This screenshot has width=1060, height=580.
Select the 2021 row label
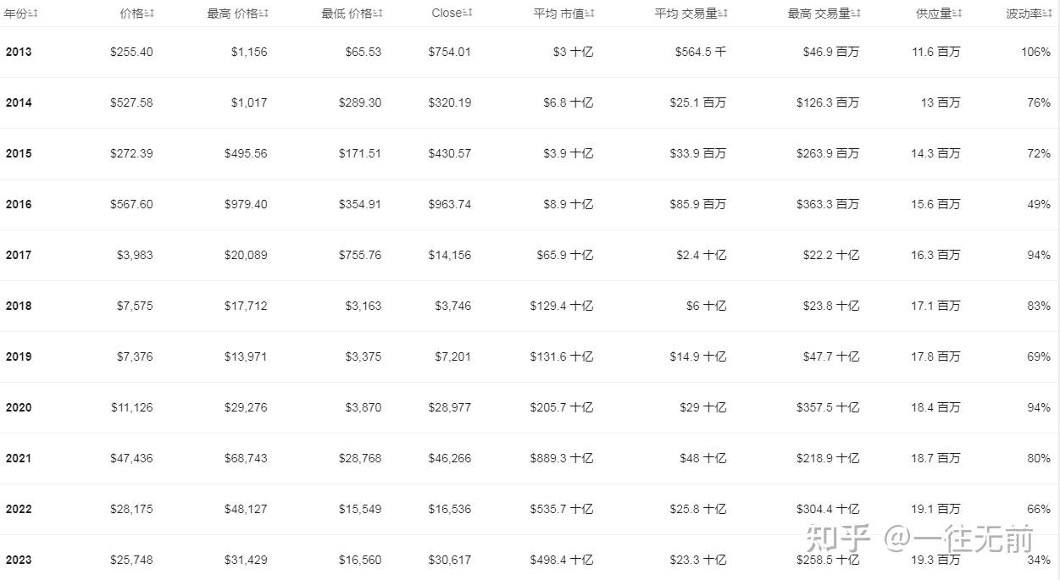(19, 458)
